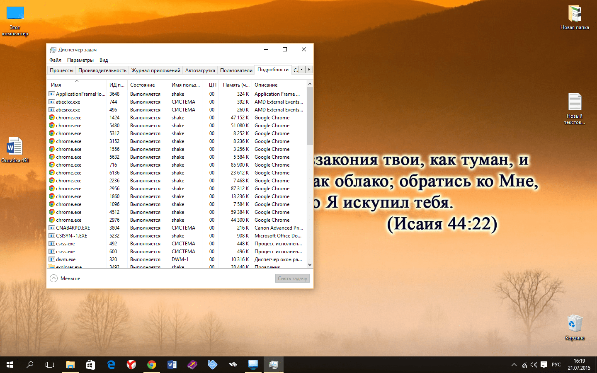Open the Параметры menu
Screen dimensions: 597x373
point(80,60)
